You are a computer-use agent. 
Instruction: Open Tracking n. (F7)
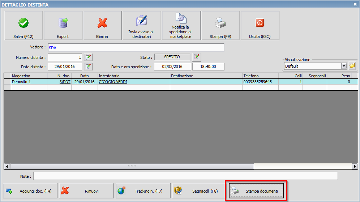click(x=143, y=191)
